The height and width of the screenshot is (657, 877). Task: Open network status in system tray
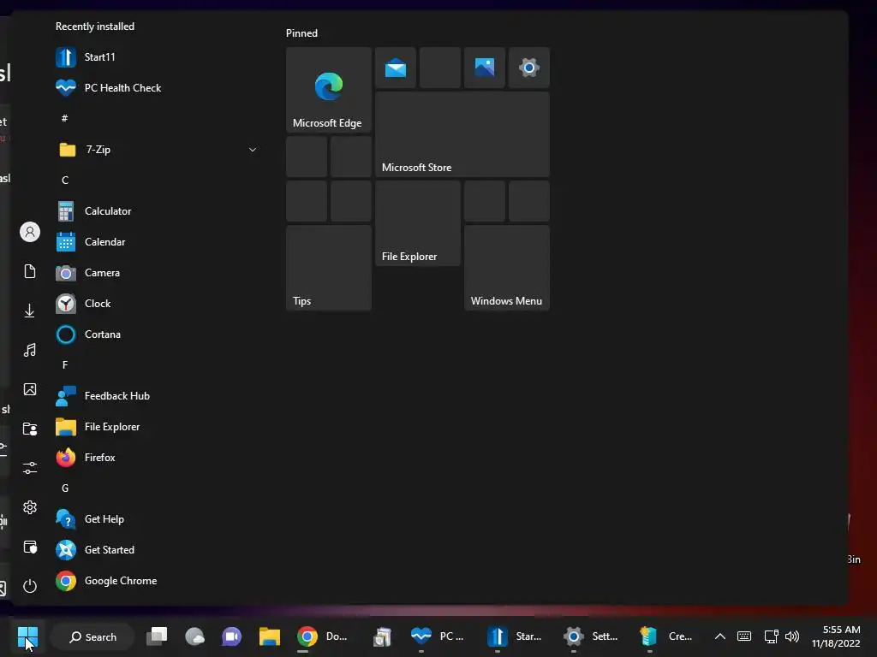[772, 636]
